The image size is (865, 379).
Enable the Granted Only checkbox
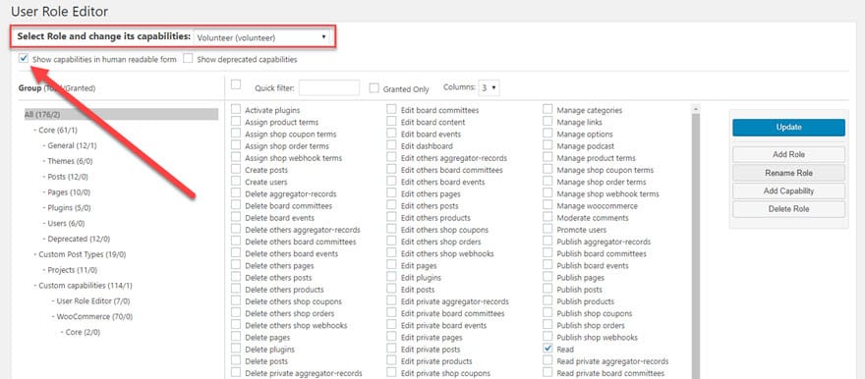[375, 88]
